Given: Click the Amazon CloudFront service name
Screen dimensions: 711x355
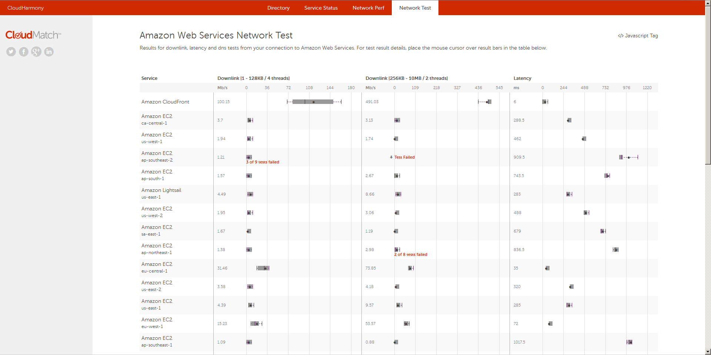Looking at the screenshot, I should (x=165, y=102).
